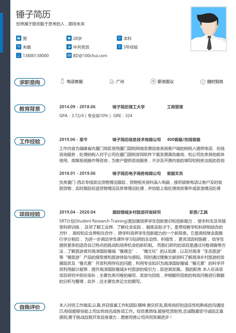
Task: Click the 工作经验 section header
Action: [x=30, y=141]
